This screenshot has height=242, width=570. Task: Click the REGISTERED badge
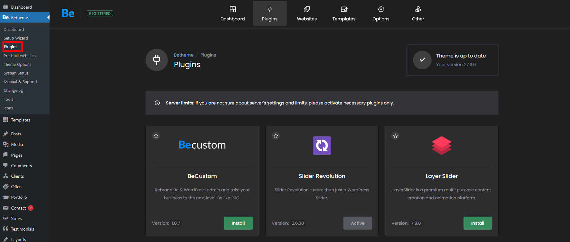click(100, 13)
